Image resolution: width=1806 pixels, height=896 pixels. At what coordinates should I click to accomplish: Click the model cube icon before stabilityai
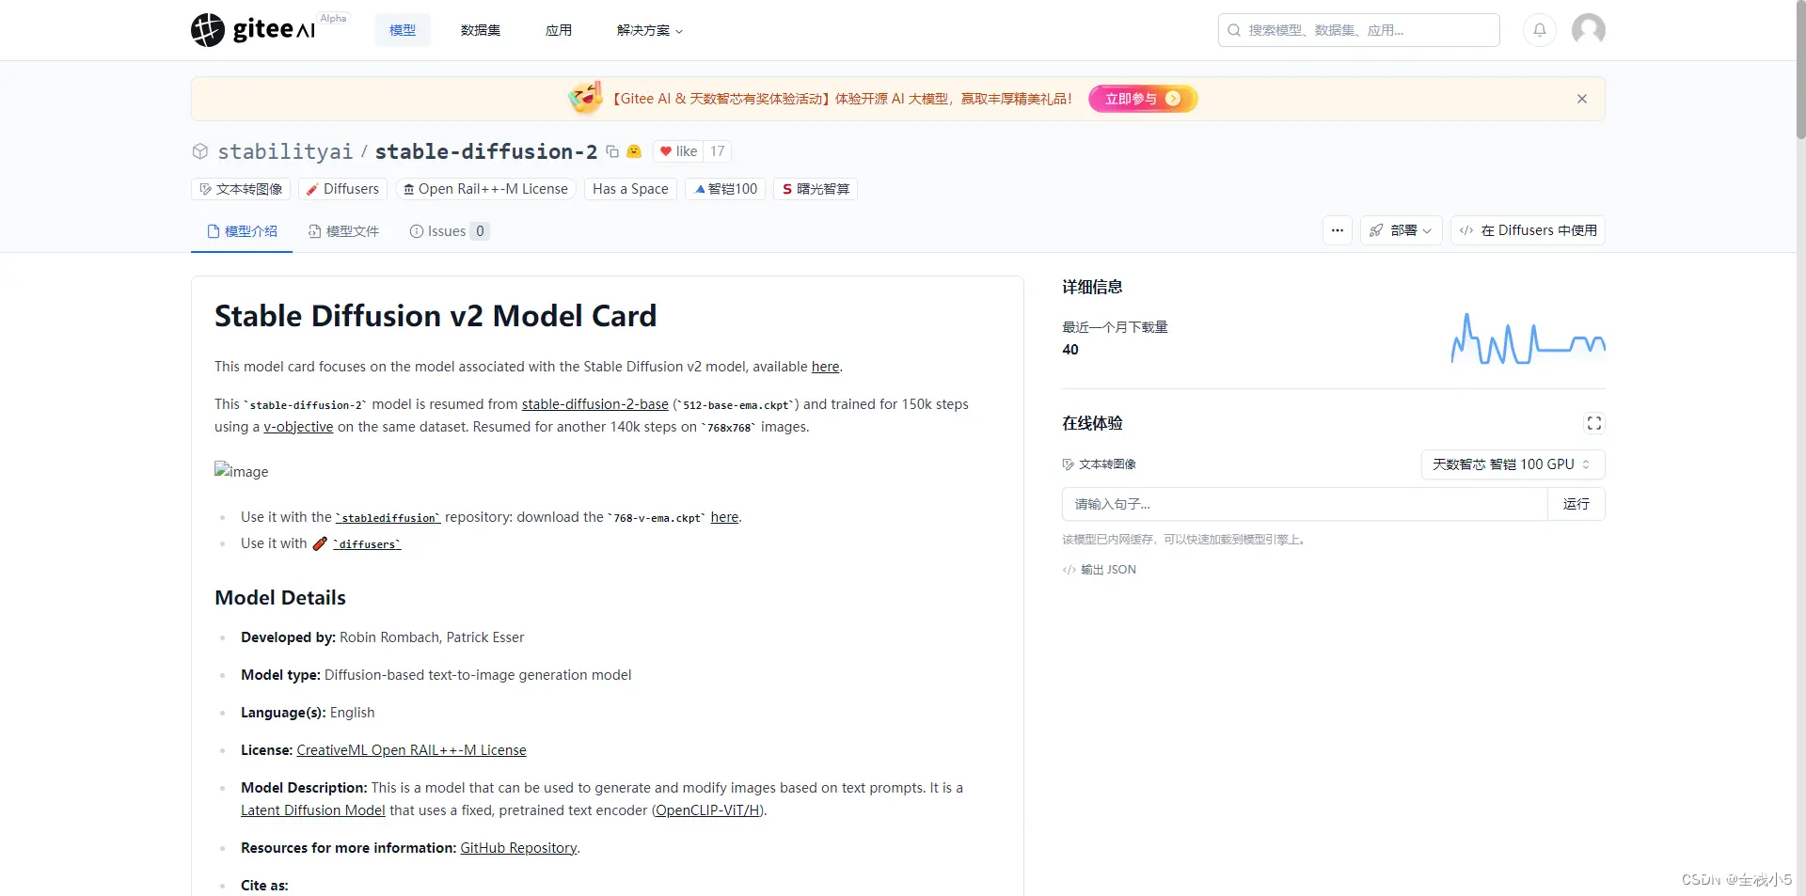pyautogui.click(x=200, y=151)
